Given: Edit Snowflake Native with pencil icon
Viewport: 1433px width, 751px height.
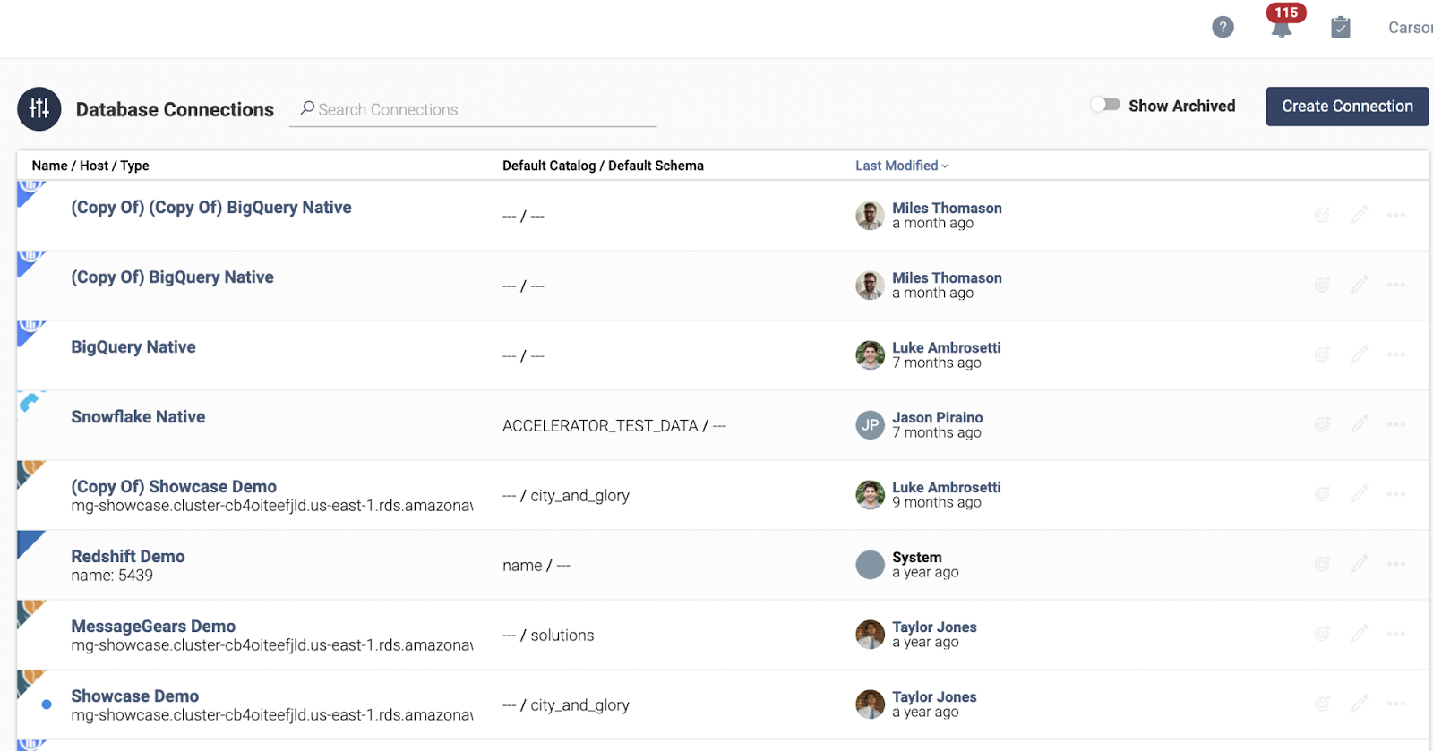Looking at the screenshot, I should click(x=1360, y=424).
